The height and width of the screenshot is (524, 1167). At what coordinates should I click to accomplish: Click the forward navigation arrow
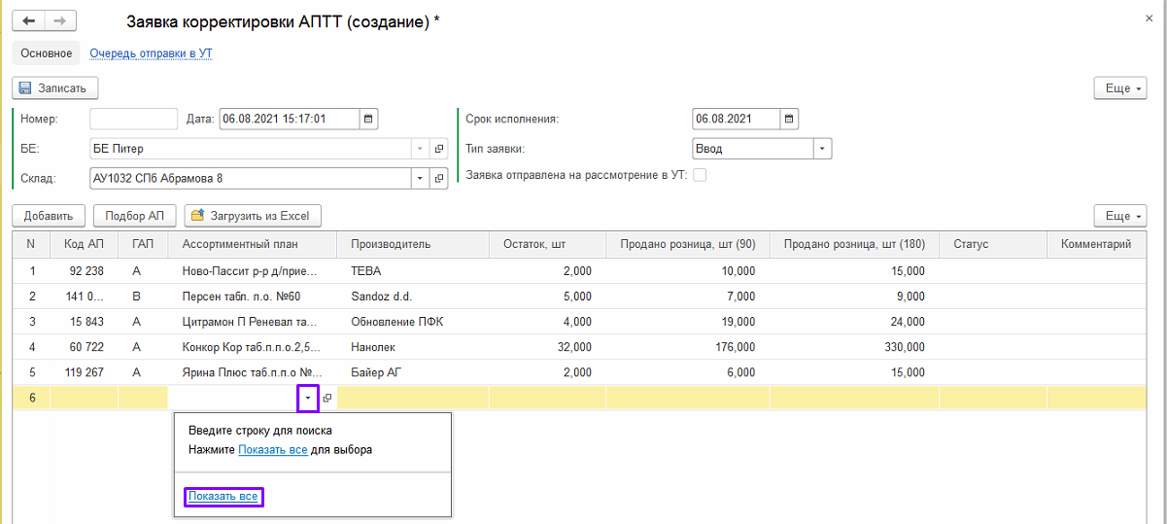60,21
